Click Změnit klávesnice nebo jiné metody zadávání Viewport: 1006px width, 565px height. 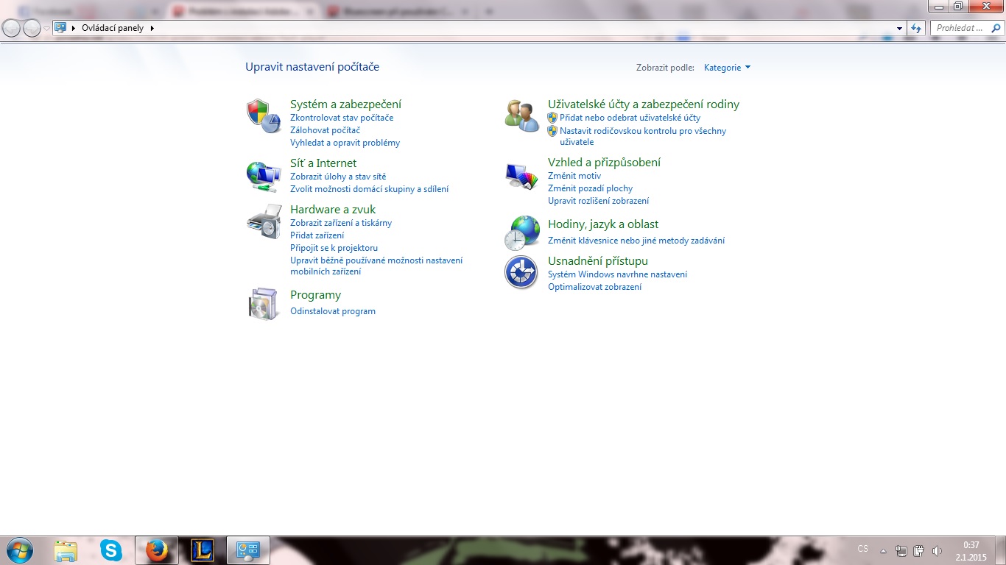pos(636,241)
